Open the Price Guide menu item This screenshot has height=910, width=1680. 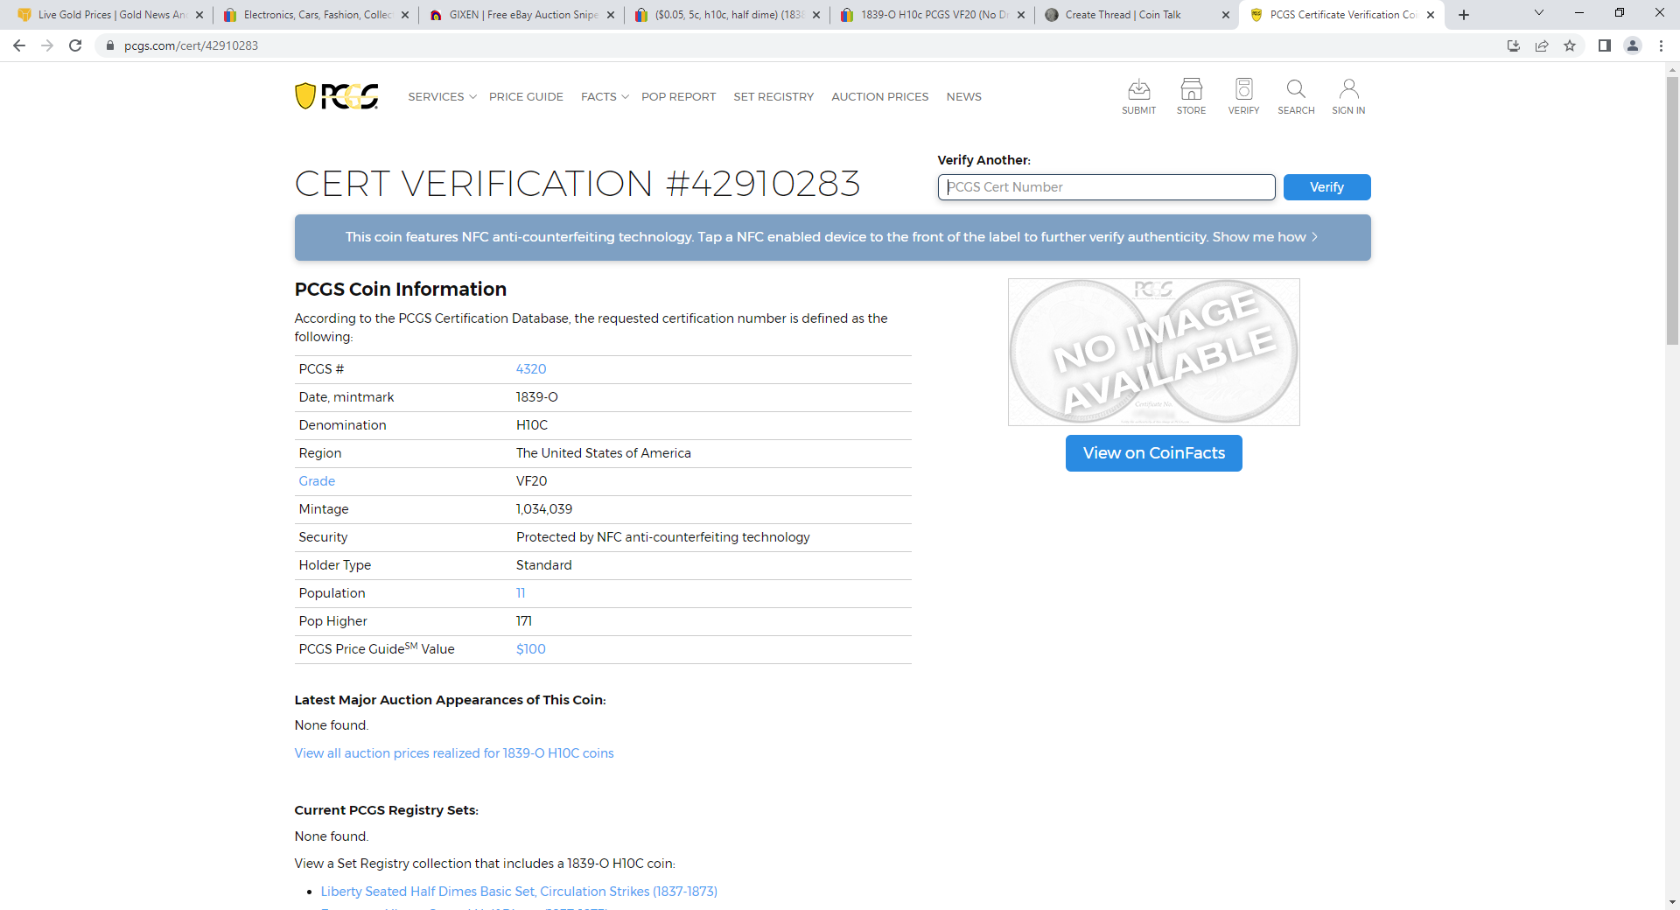click(x=526, y=96)
